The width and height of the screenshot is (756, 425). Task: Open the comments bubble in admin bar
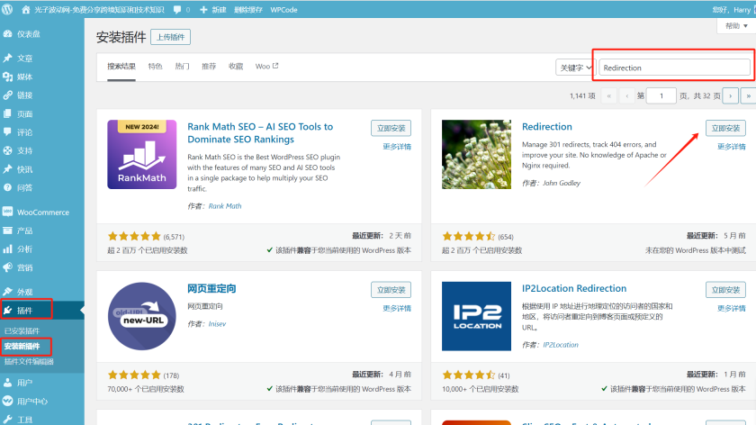point(177,10)
